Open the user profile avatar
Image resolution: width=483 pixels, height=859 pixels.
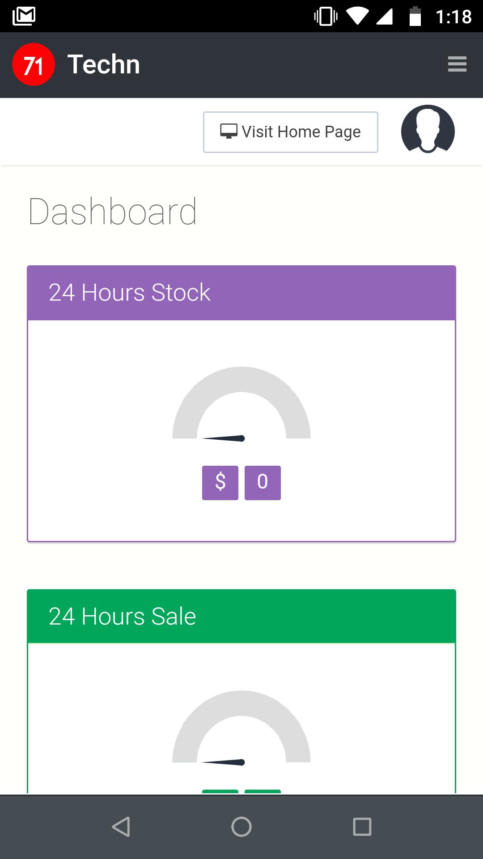pos(428,129)
